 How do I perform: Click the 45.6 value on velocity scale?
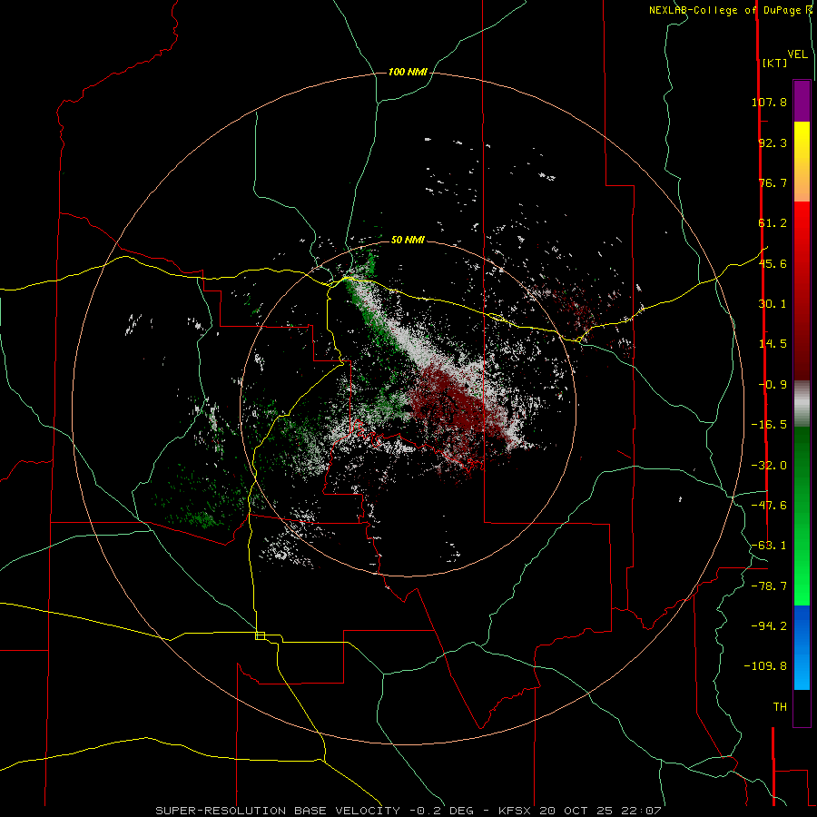773,263
